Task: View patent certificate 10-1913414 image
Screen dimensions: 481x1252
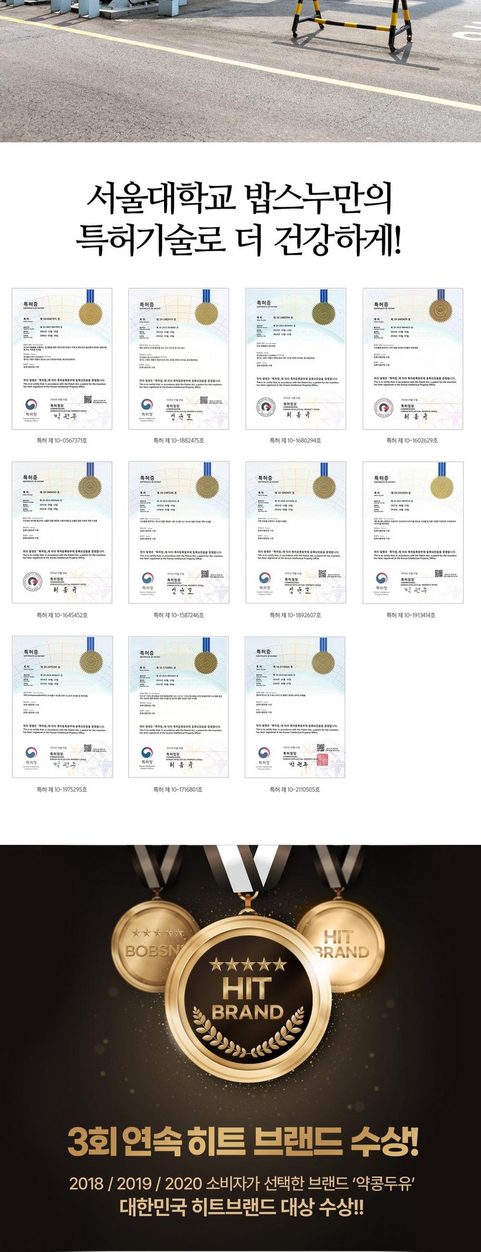Action: 413,532
